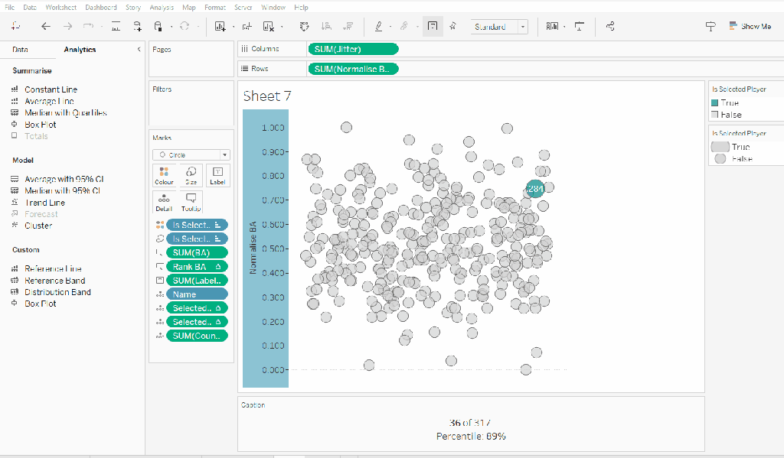Click the Tooltip marks card button

[191, 202]
